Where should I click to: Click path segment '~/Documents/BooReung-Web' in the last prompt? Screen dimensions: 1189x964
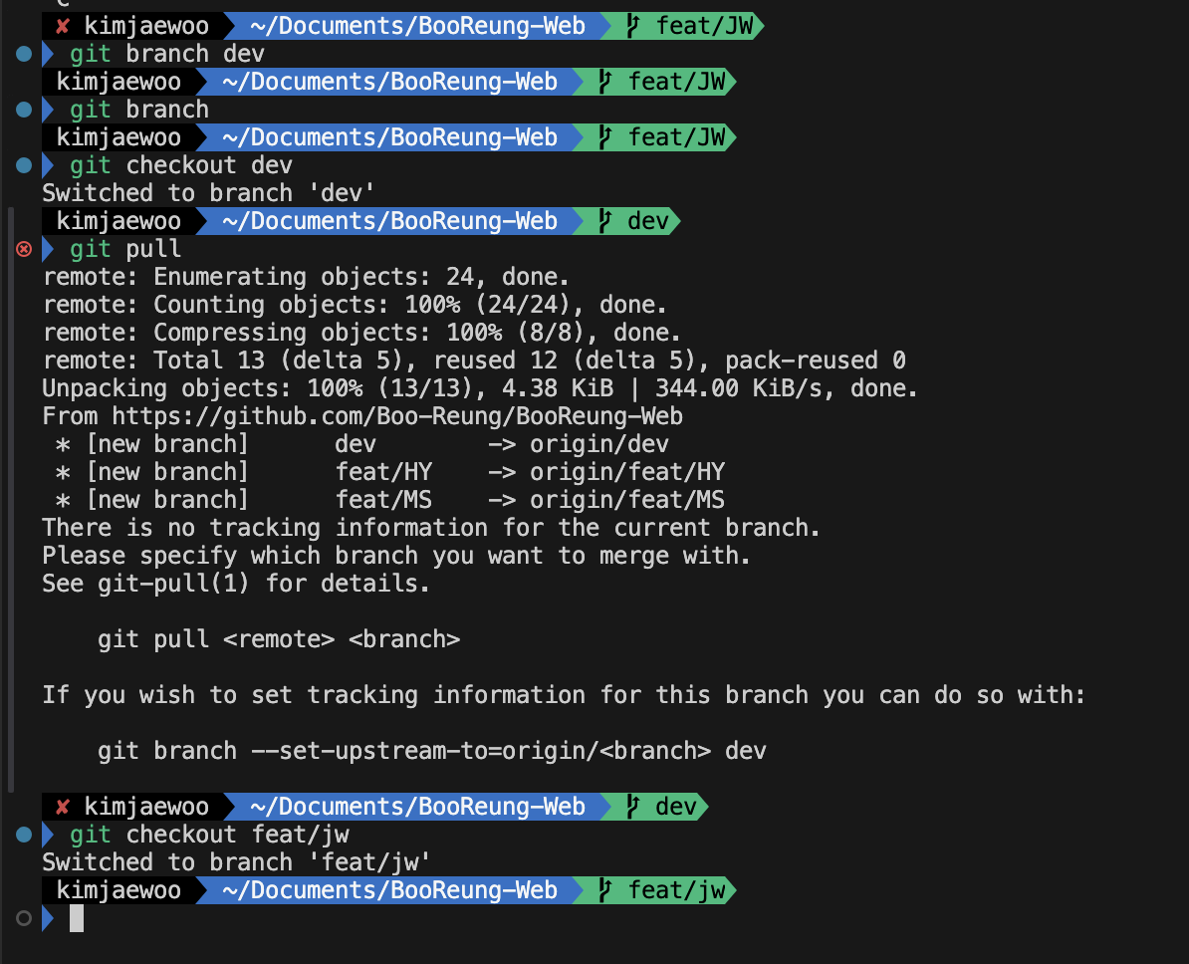pyautogui.click(x=389, y=889)
